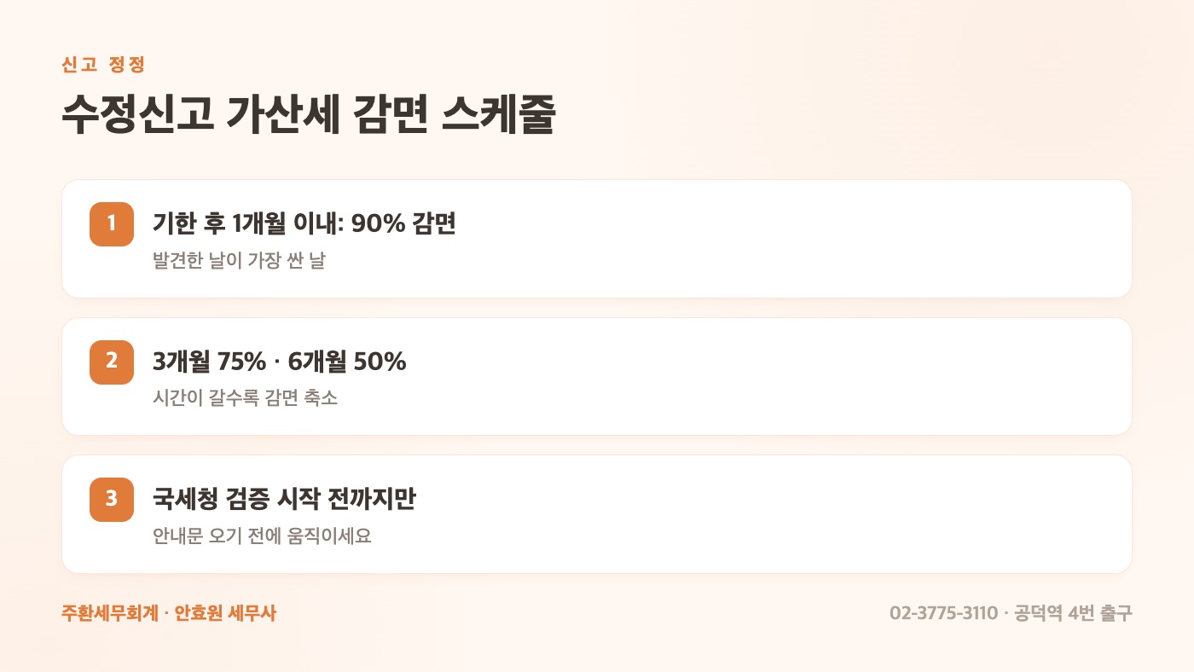Screen dimensions: 1194x672
Task: Select the second card about 75% and 50%
Action: click(x=597, y=376)
